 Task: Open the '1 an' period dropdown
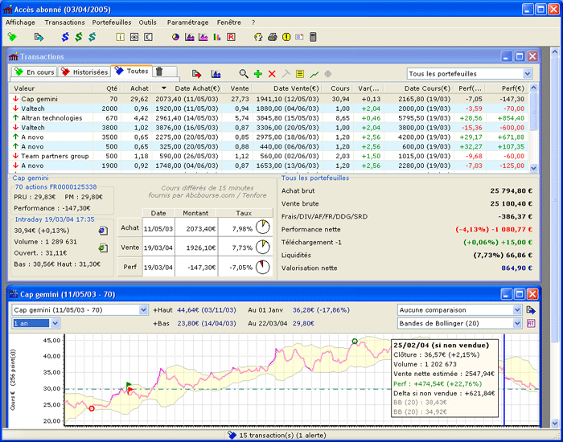tap(55, 323)
